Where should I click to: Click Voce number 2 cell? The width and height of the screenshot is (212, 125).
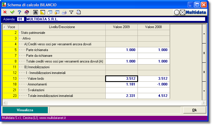(x=10, y=33)
